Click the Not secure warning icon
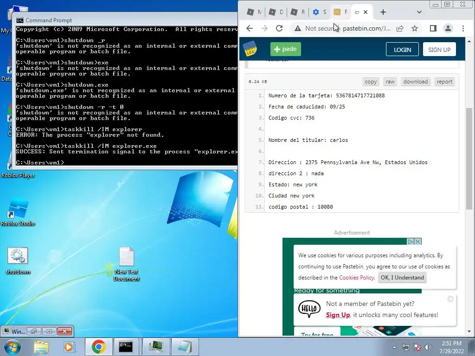Image resolution: width=475 pixels, height=356 pixels. (x=298, y=28)
